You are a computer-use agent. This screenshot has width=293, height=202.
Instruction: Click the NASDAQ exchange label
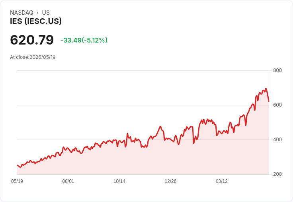pyautogui.click(x=21, y=13)
